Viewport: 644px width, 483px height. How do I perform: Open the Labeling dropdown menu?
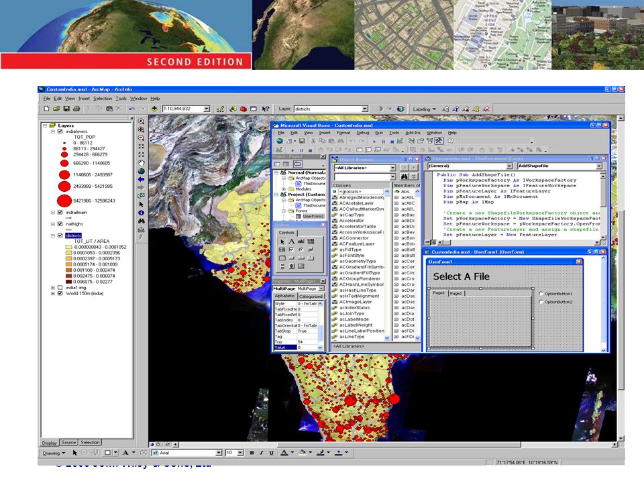point(424,109)
